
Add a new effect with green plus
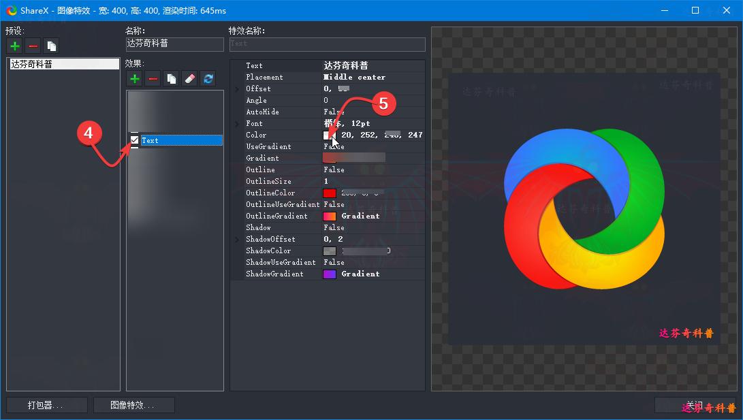click(x=135, y=79)
